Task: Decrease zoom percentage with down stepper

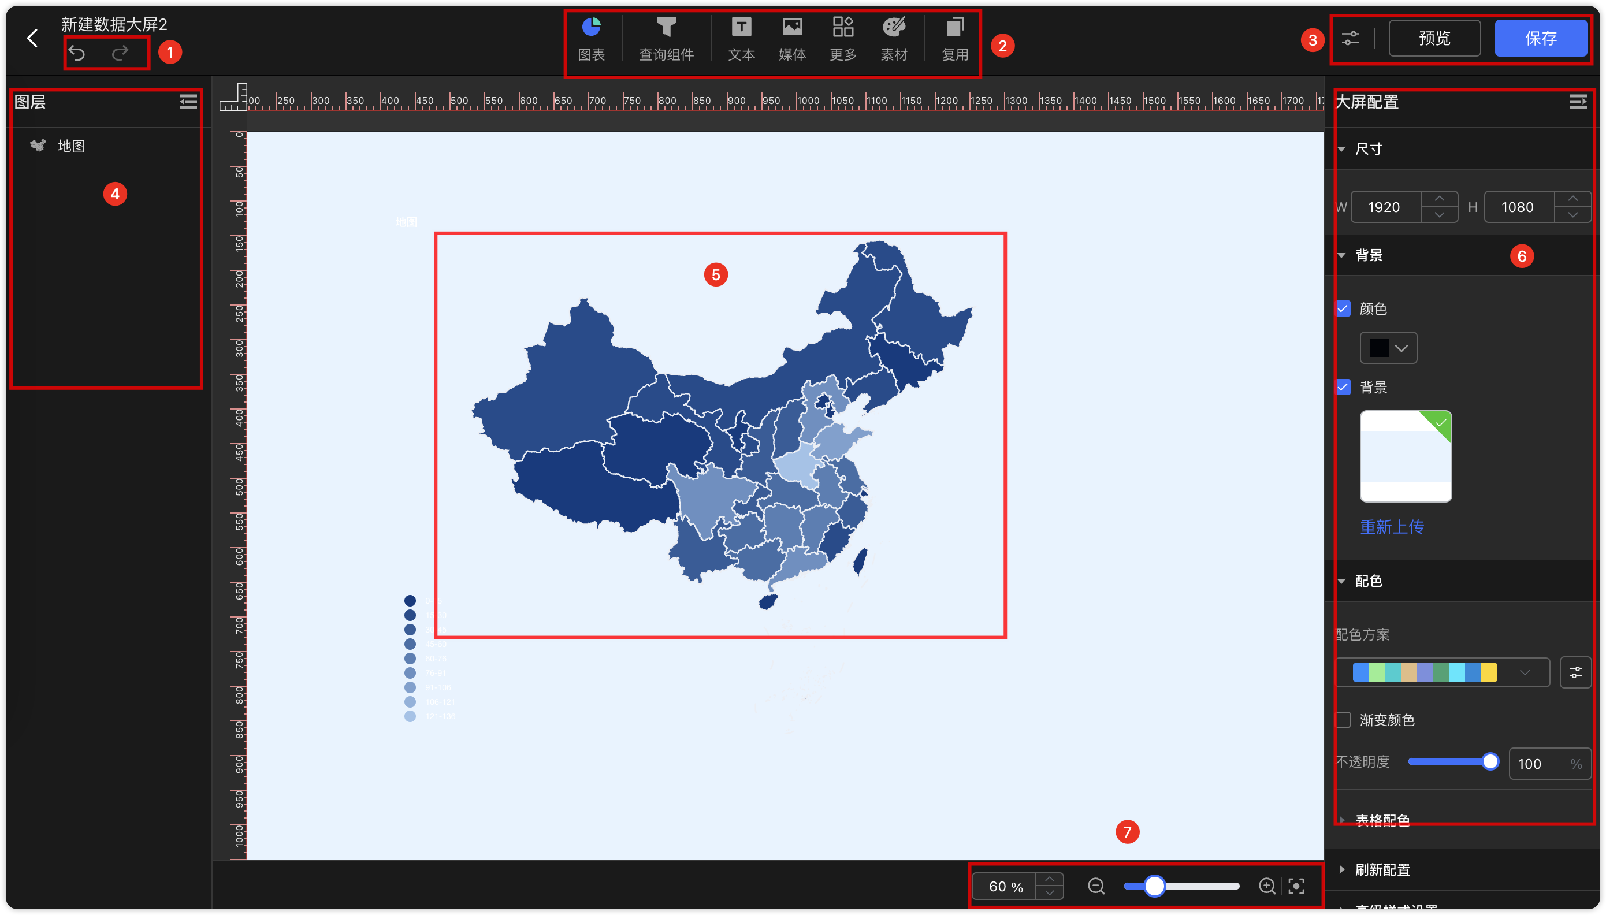Action: click(x=1049, y=894)
